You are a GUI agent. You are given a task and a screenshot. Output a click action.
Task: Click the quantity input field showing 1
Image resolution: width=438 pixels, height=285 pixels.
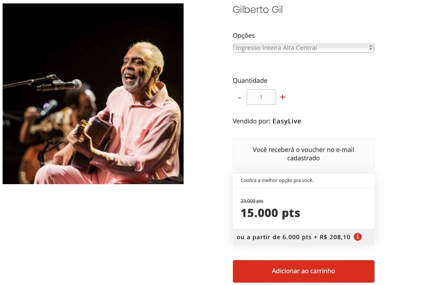pyautogui.click(x=261, y=97)
